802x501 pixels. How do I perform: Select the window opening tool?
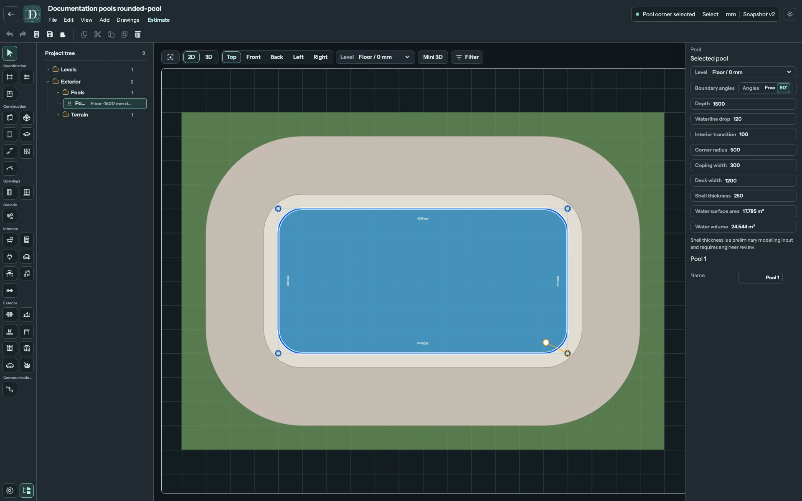coord(27,192)
